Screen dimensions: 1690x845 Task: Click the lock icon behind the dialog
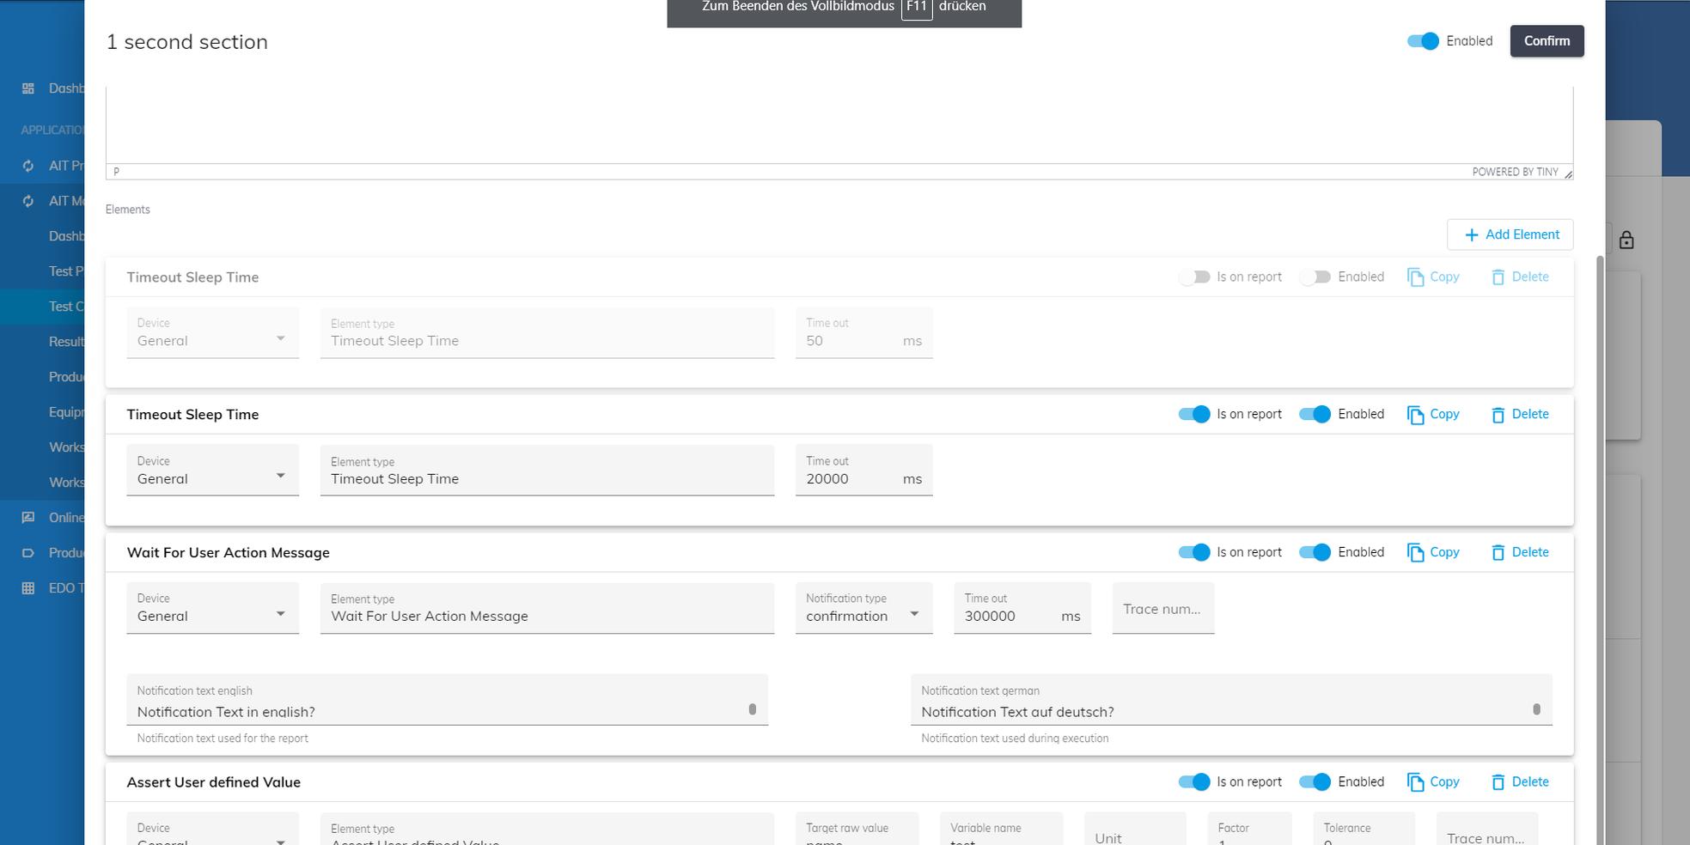pyautogui.click(x=1626, y=240)
